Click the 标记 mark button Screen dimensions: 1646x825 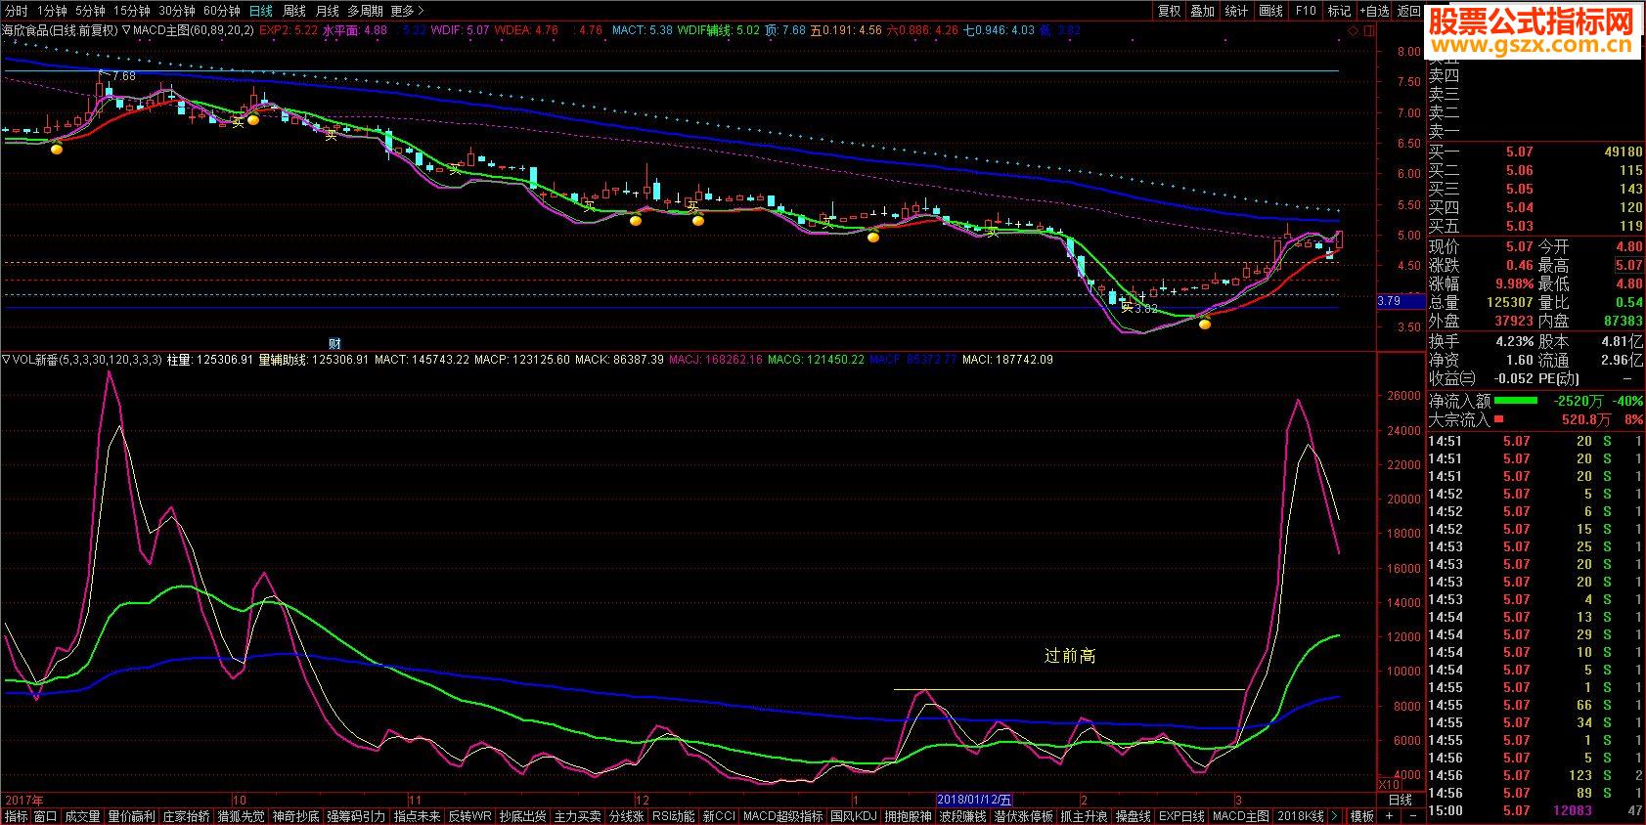click(1339, 11)
